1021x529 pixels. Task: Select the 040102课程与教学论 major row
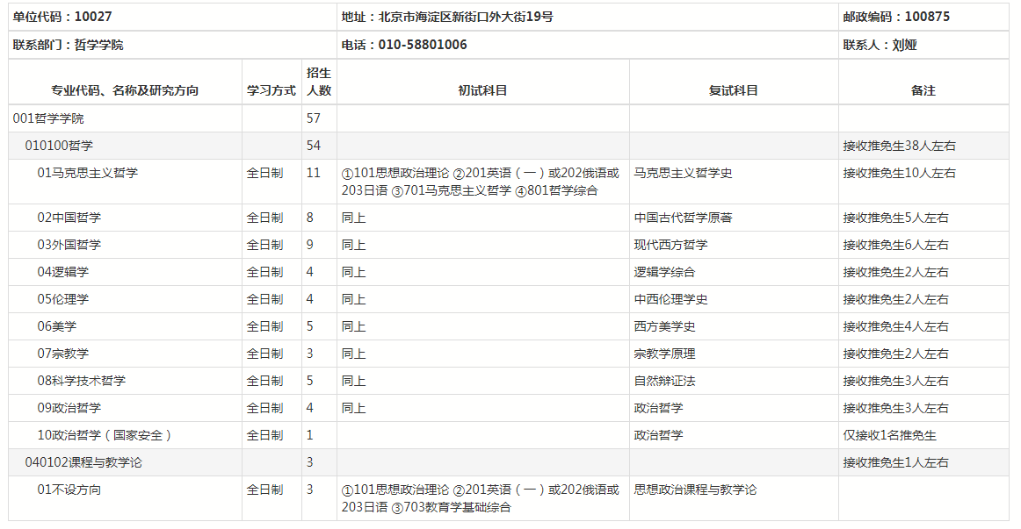click(83, 462)
